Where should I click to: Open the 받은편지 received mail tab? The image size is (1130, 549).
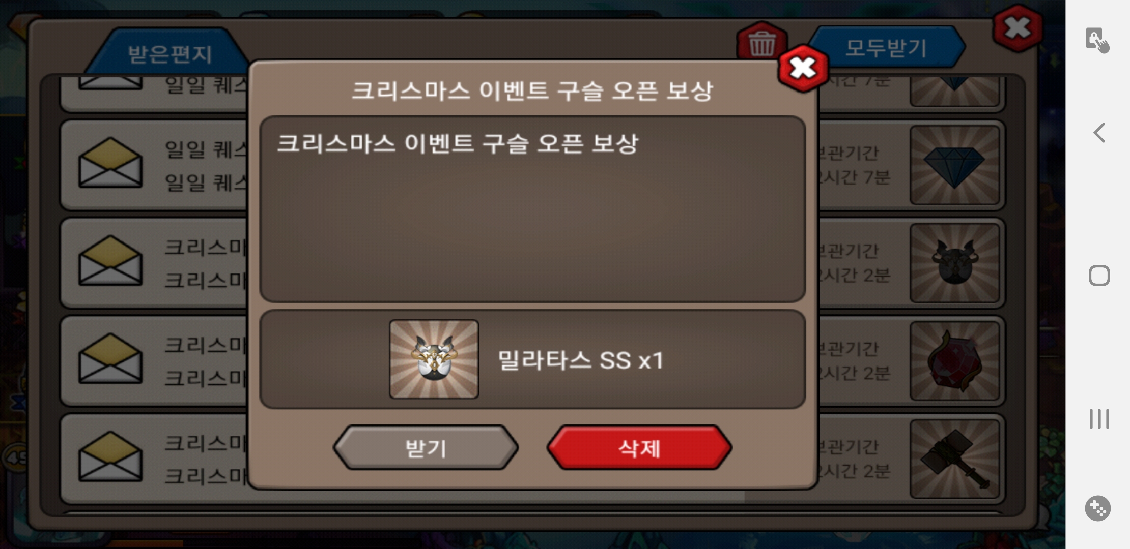[169, 54]
